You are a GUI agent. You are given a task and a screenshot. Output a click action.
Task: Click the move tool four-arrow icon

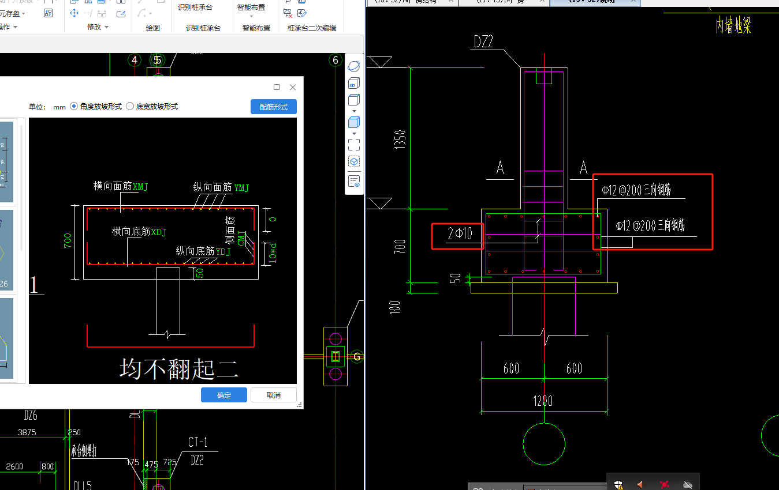click(74, 13)
